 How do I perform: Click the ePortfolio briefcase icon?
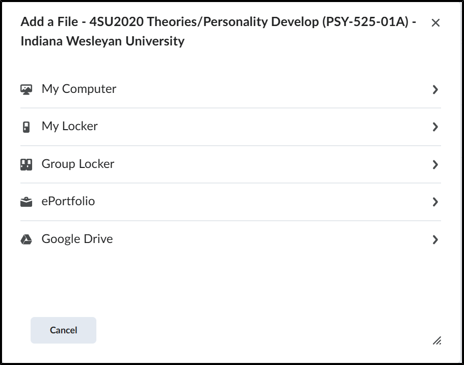pos(26,201)
